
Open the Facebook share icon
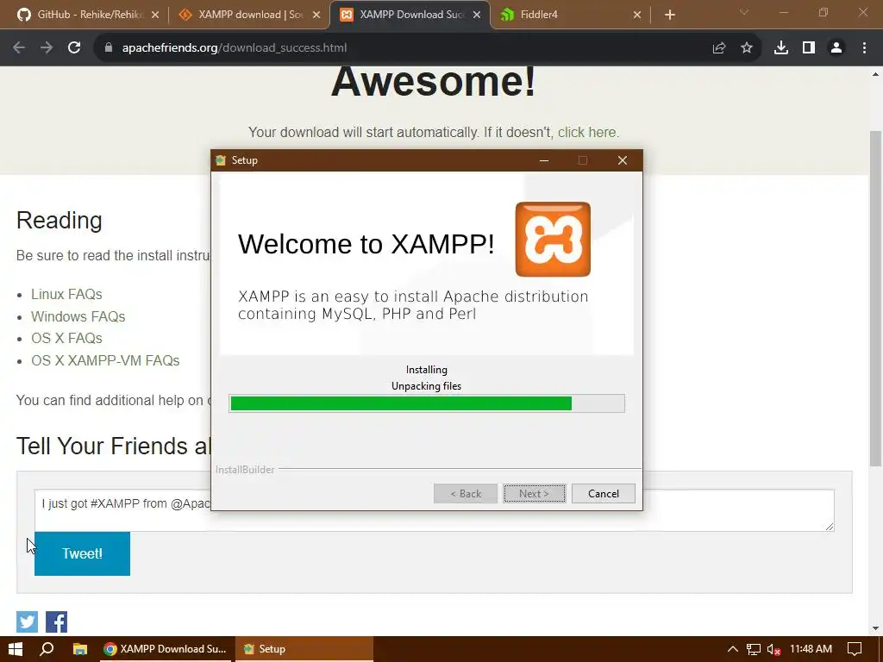pos(56,622)
